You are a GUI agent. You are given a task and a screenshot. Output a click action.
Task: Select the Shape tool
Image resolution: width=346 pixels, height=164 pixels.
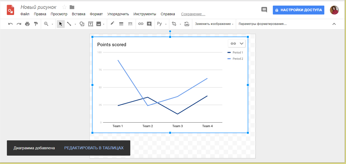[82, 24]
